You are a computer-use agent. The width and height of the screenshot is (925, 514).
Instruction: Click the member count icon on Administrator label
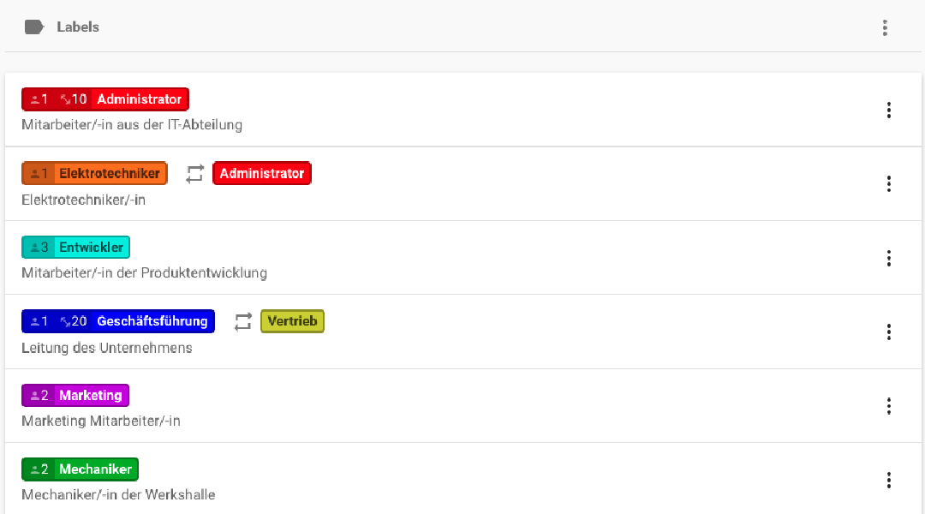36,99
